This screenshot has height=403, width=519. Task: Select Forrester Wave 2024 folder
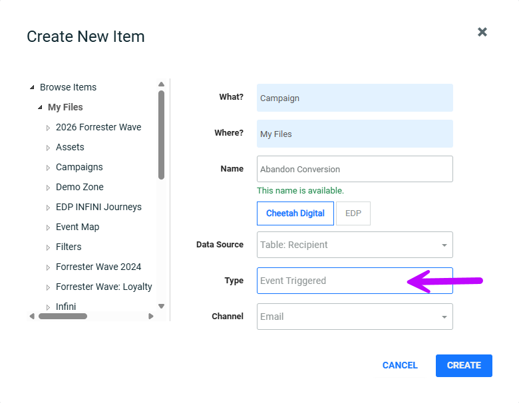point(98,267)
